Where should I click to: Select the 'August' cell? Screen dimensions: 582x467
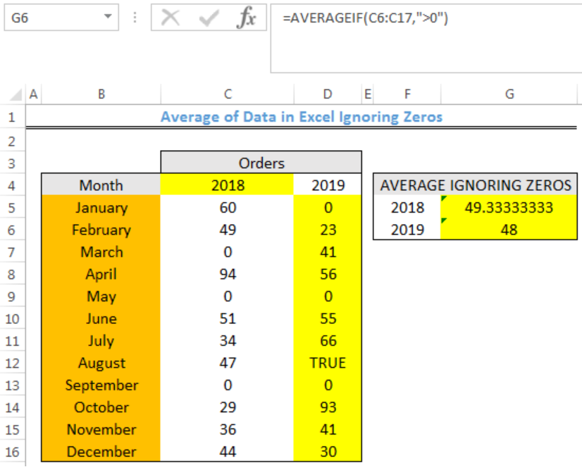pos(101,362)
